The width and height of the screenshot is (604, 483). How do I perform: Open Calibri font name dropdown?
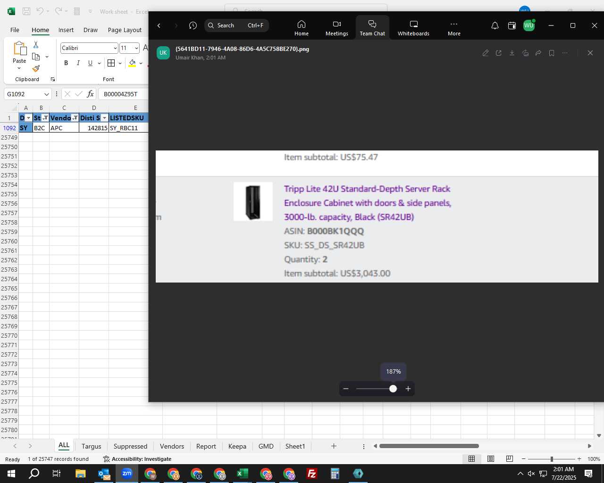tap(115, 48)
